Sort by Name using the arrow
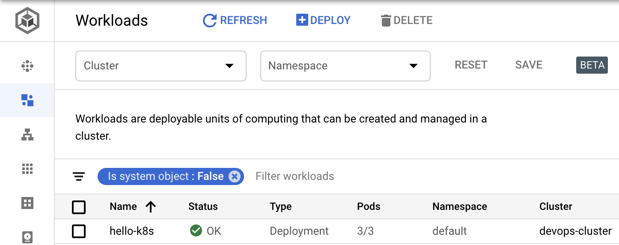Screen dimensions: 619x245 tap(151, 207)
